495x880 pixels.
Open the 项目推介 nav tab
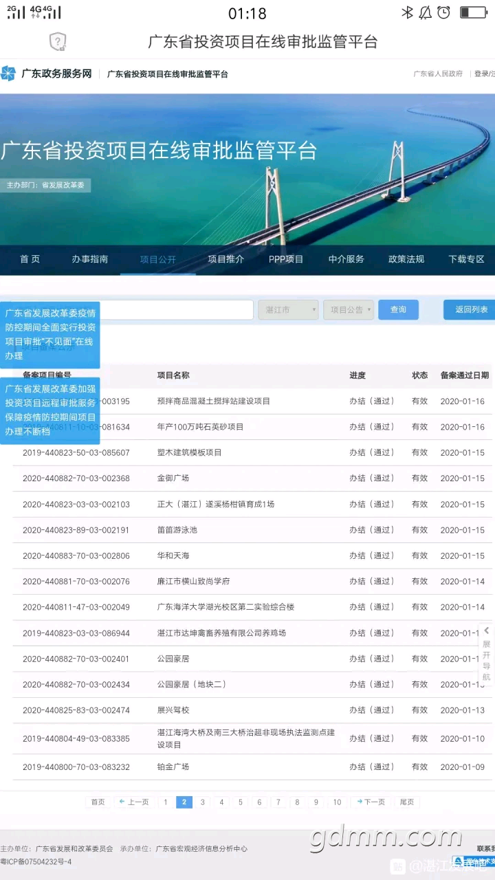pyautogui.click(x=226, y=259)
